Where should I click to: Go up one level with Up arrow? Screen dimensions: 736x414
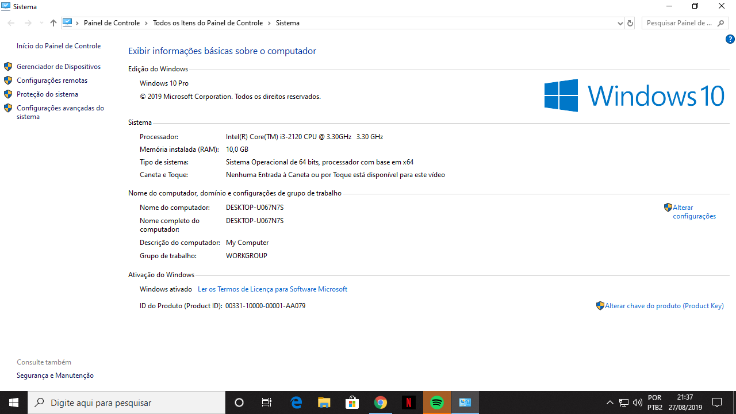pos(53,23)
